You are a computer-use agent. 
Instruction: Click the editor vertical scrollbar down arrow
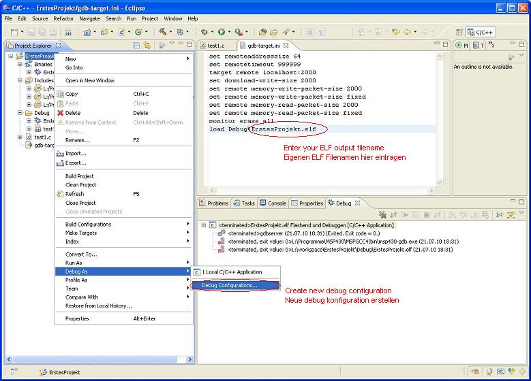coord(440,182)
